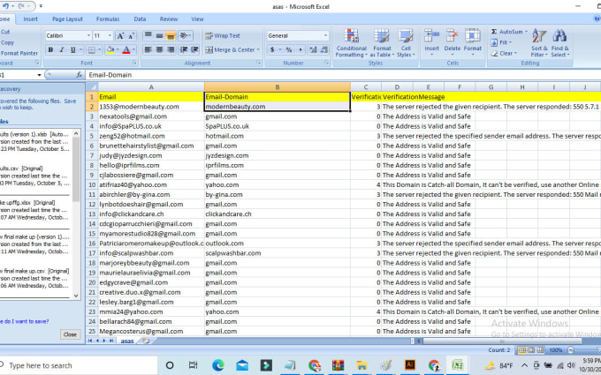Click the Orientation text angle icon
The image size is (601, 375).
(x=186, y=35)
